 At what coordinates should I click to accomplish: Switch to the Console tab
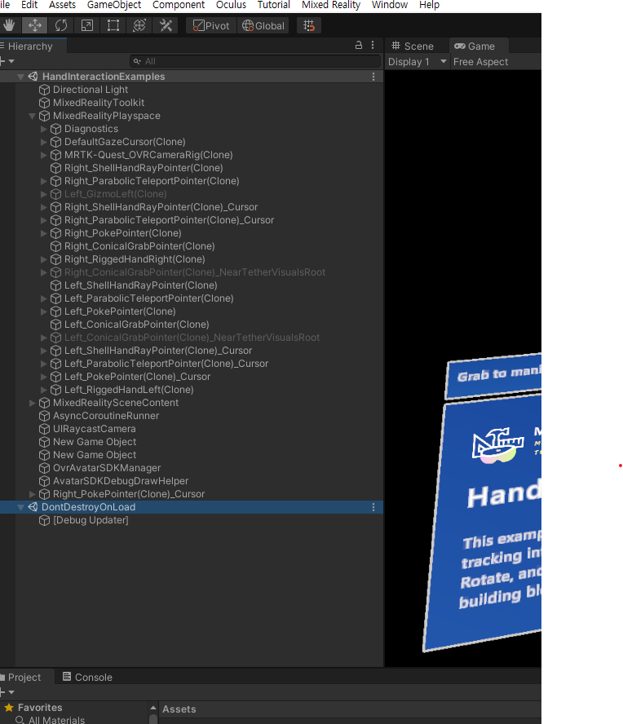pyautogui.click(x=88, y=678)
